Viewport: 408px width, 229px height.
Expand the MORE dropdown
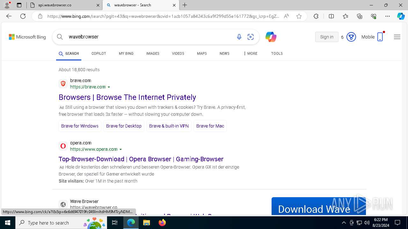tap(250, 53)
